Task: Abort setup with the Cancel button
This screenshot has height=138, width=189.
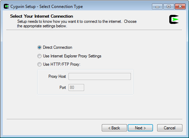Action: (x=170, y=128)
